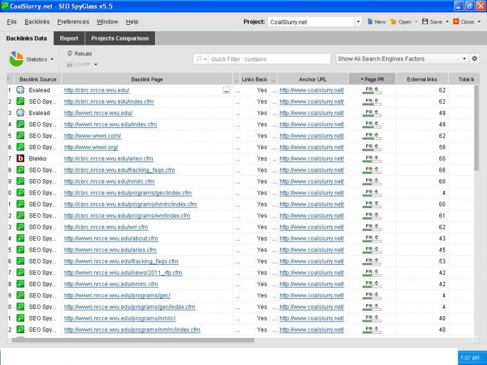Sort by the Backlink Page column header
The height and width of the screenshot is (365, 487).
147,79
